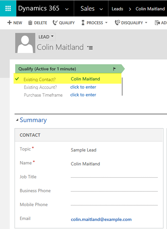Open the colin.maitland@example.com email link
The height and width of the screenshot is (229, 167).
(x=101, y=219)
